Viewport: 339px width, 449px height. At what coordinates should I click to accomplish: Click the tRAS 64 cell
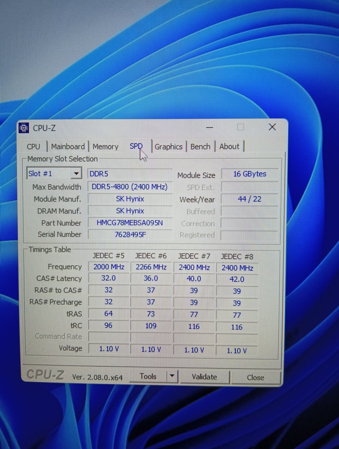109,313
